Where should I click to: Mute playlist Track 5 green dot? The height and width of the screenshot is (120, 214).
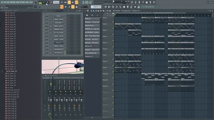113,47
